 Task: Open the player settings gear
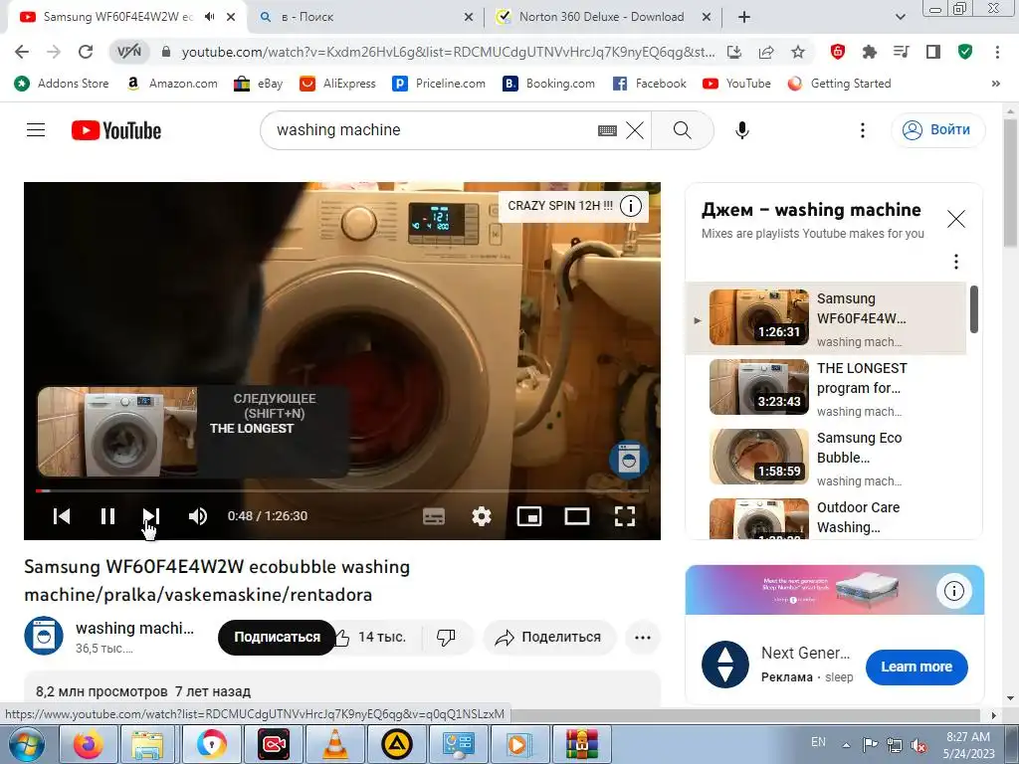482,516
